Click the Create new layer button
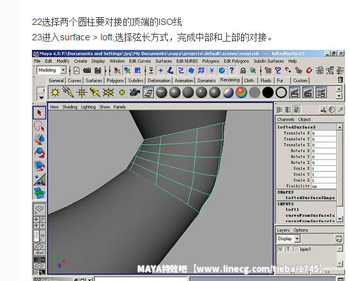Image resolution: width=349 pixels, height=281 pixels. (x=339, y=239)
